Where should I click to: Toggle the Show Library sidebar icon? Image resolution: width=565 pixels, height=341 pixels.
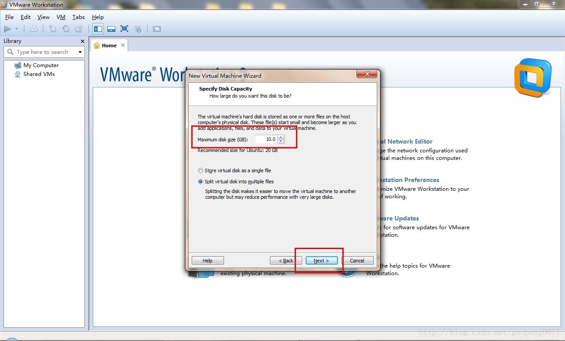(98, 29)
